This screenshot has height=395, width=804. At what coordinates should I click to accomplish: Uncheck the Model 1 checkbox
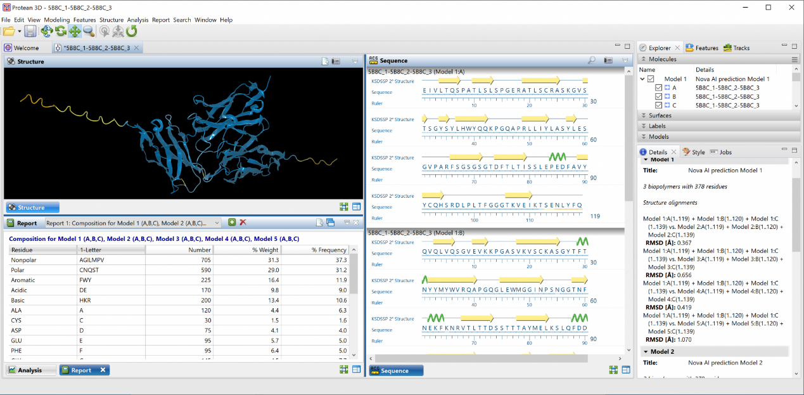651,79
